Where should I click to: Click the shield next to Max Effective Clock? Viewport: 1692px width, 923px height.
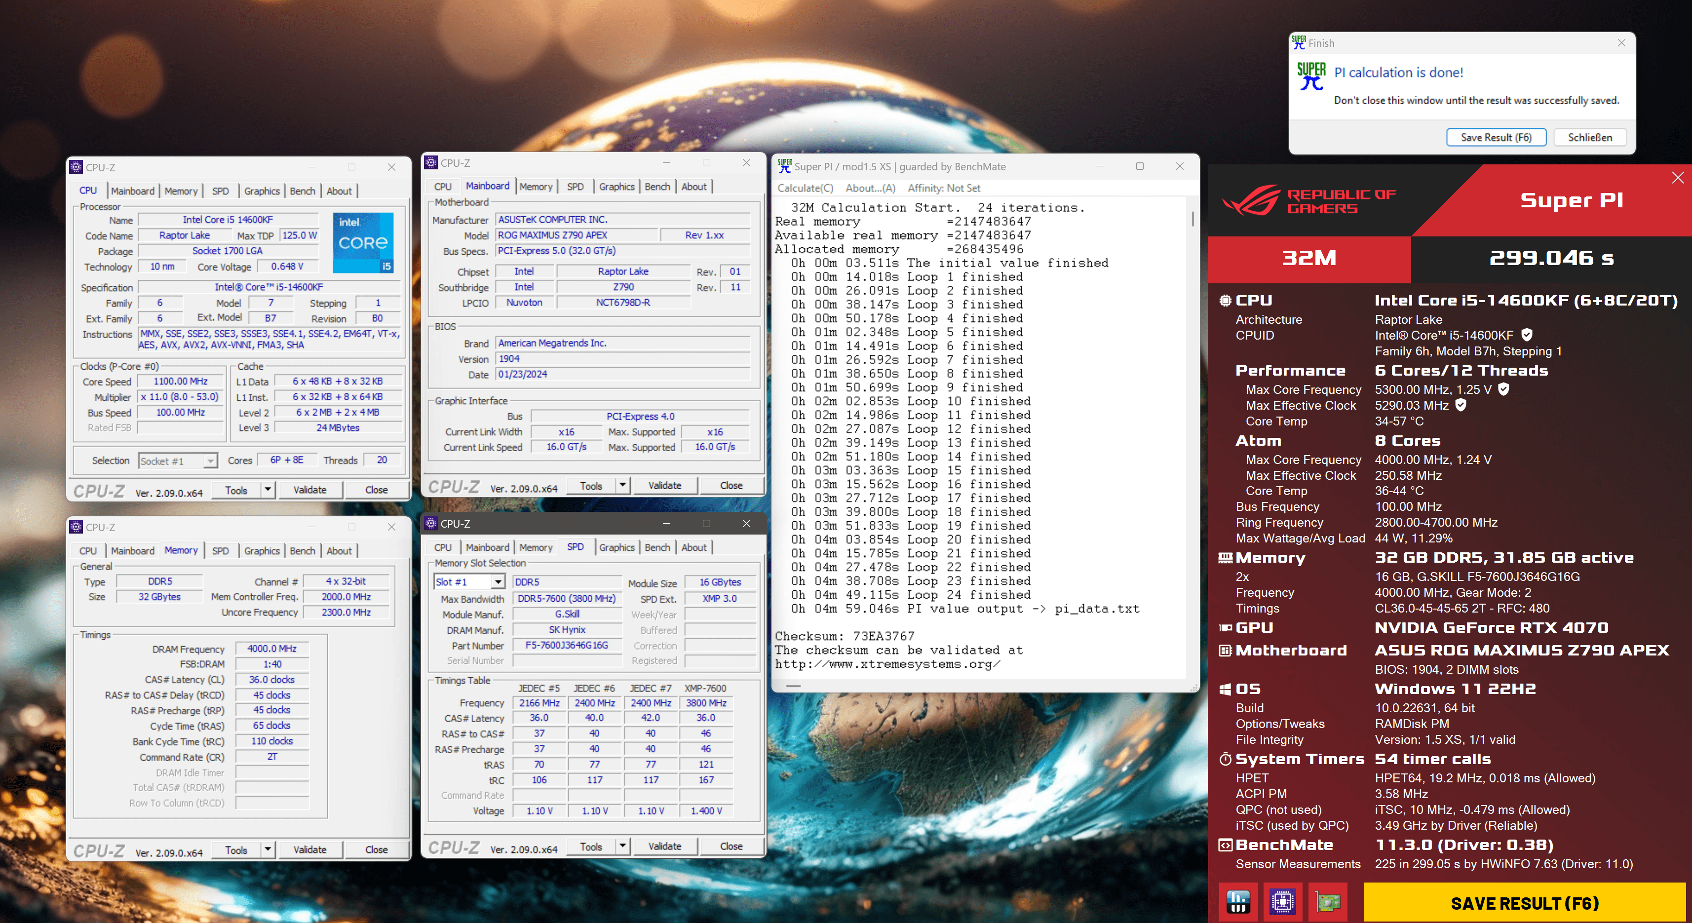1461,405
